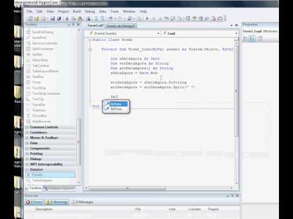293x219 pixels.
Task: Click the Splitter toolbox icon
Action: (28, 54)
